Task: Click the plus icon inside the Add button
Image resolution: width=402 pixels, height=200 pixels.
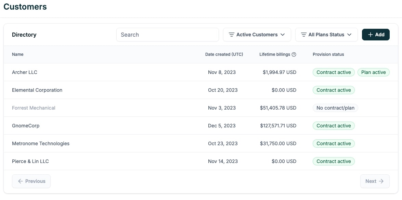Action: 370,35
